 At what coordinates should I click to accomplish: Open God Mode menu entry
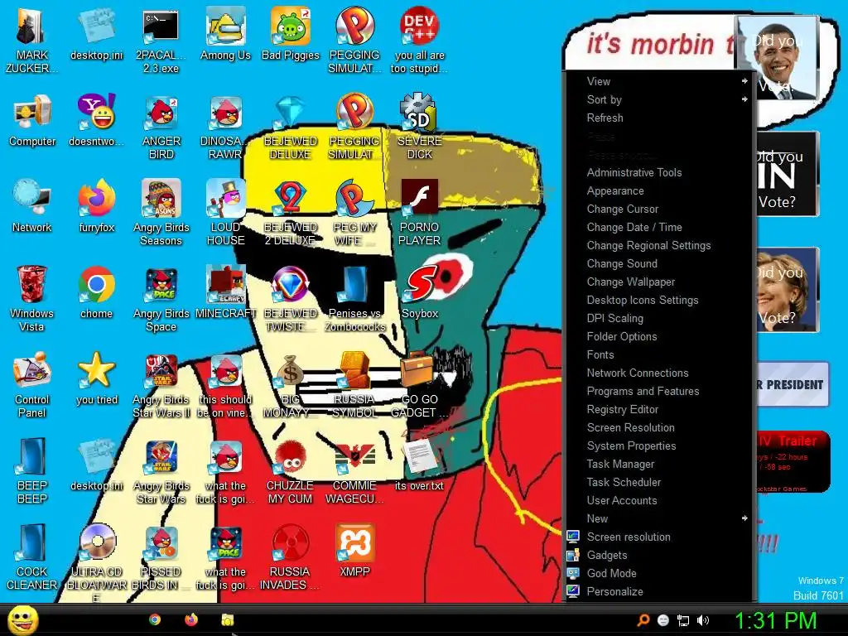point(659,573)
